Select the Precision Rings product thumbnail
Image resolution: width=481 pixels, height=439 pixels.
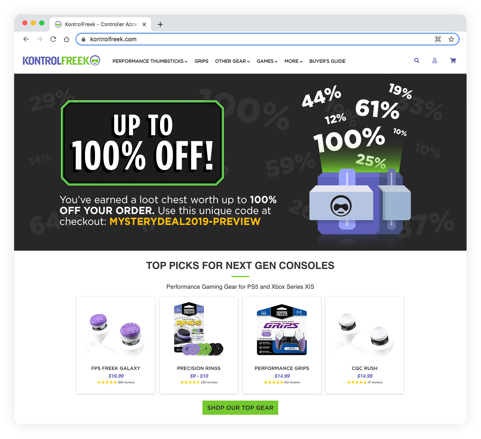pos(198,329)
